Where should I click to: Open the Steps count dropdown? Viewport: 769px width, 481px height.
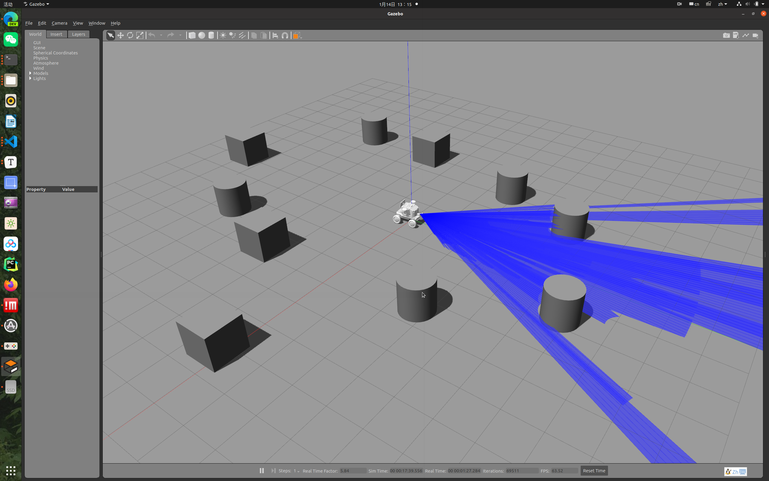coord(298,471)
